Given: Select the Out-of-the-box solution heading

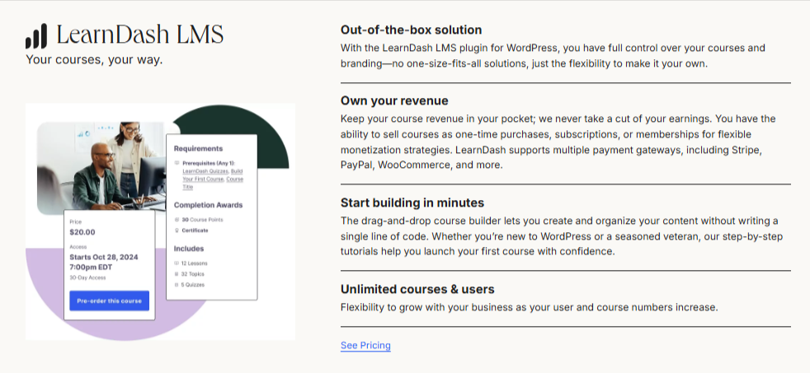Looking at the screenshot, I should coord(412,30).
